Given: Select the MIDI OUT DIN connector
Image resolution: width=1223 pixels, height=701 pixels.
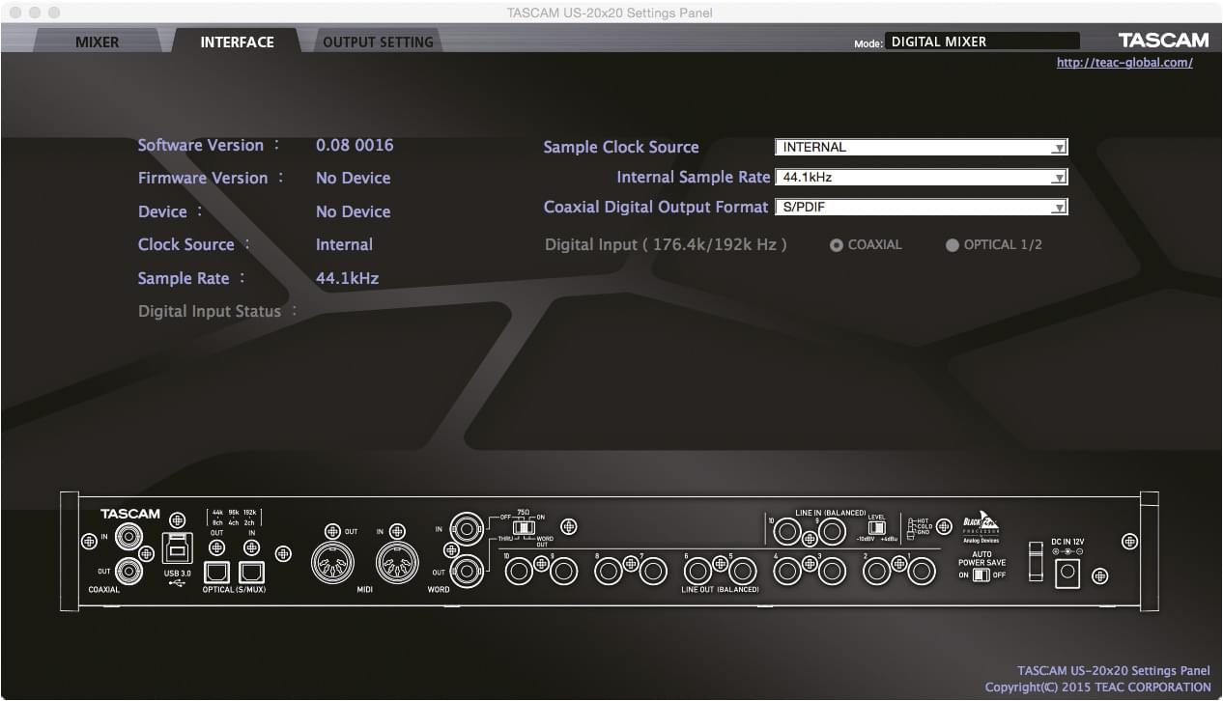Looking at the screenshot, I should coord(332,562).
